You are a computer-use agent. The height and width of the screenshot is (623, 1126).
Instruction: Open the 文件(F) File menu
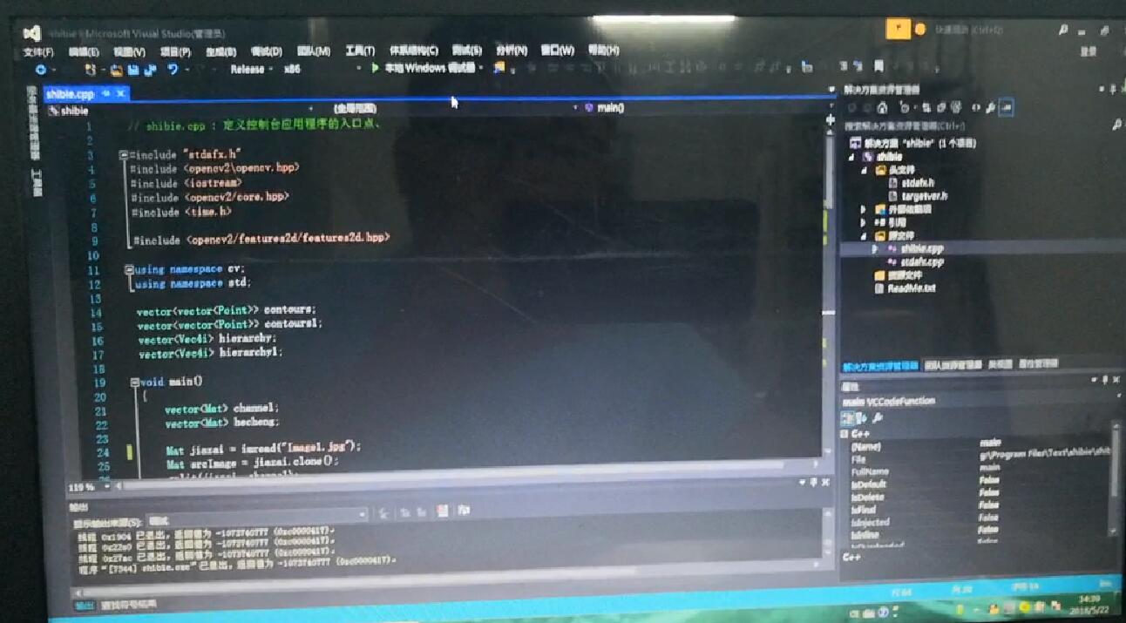[38, 52]
